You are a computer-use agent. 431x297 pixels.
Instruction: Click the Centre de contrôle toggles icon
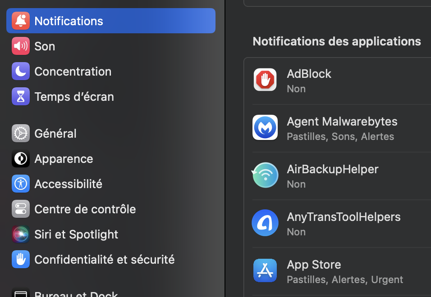click(21, 209)
